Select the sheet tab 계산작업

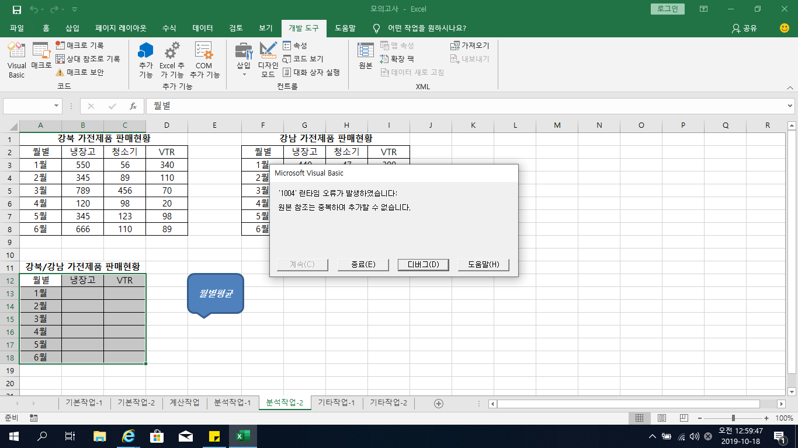pyautogui.click(x=185, y=402)
